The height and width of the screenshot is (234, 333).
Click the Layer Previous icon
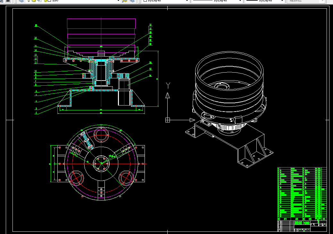132,1
